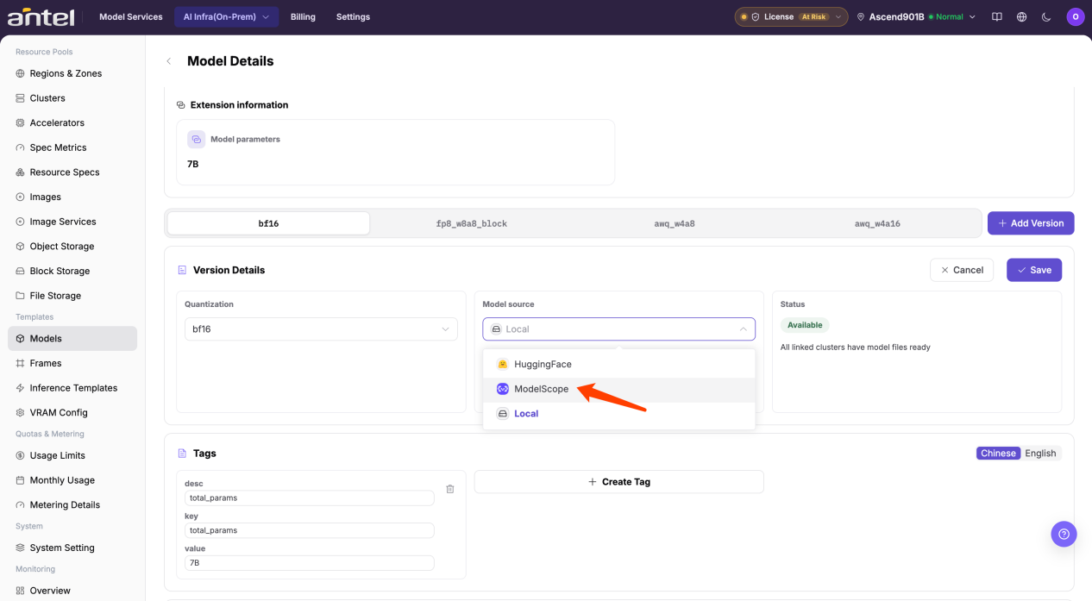Go back using the arrow beside Model Details
Screen dimensions: 1092x601
[169, 61]
